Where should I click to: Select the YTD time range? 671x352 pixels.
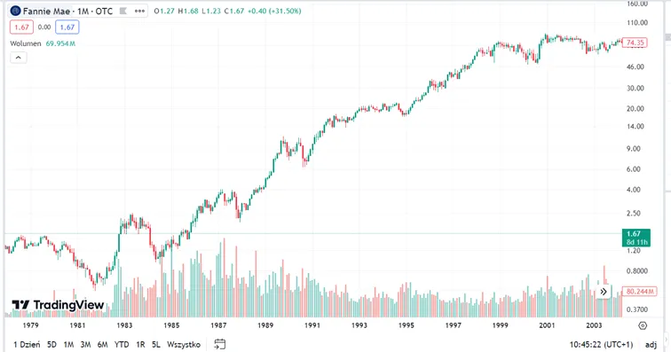pos(122,344)
